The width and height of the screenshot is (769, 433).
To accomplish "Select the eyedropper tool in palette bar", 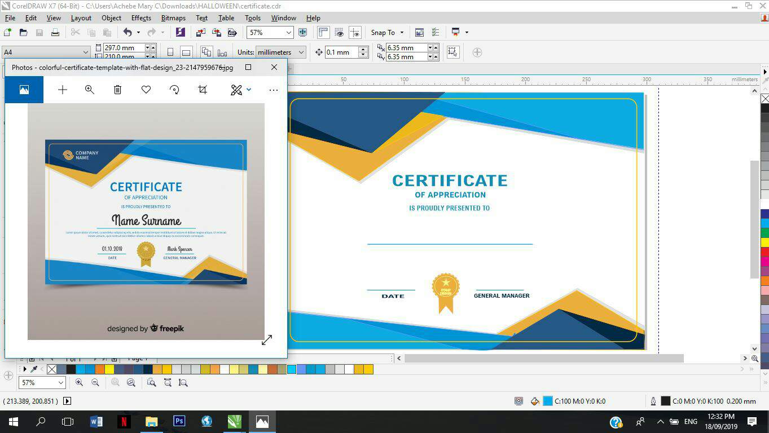I will 34,369.
